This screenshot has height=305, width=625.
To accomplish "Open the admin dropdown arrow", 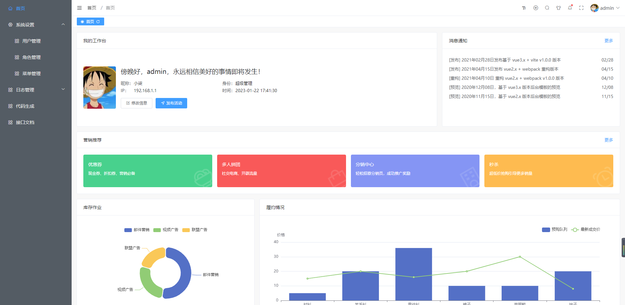I will click(x=618, y=8).
